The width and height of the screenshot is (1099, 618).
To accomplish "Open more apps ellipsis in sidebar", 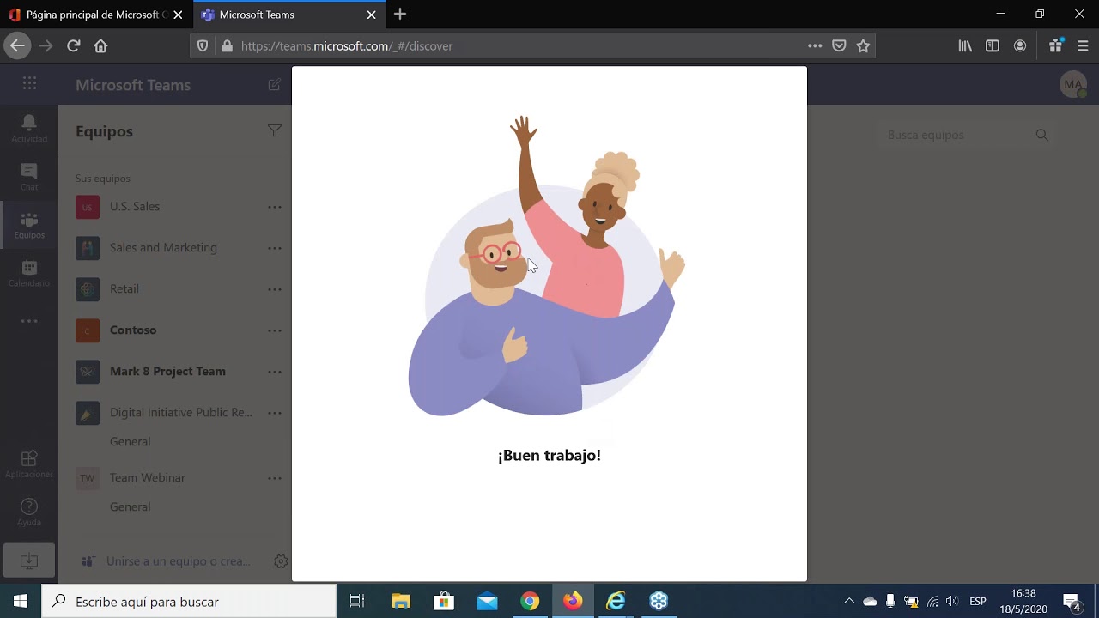I will pyautogui.click(x=29, y=321).
